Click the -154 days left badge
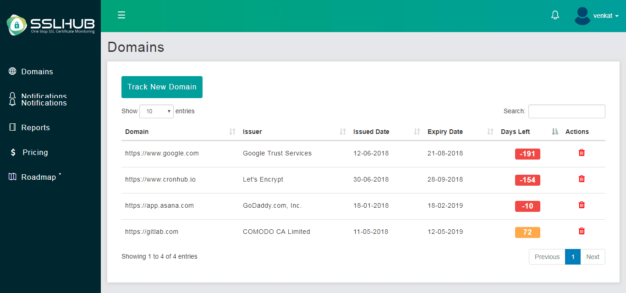This screenshot has width=626, height=293. (x=527, y=180)
